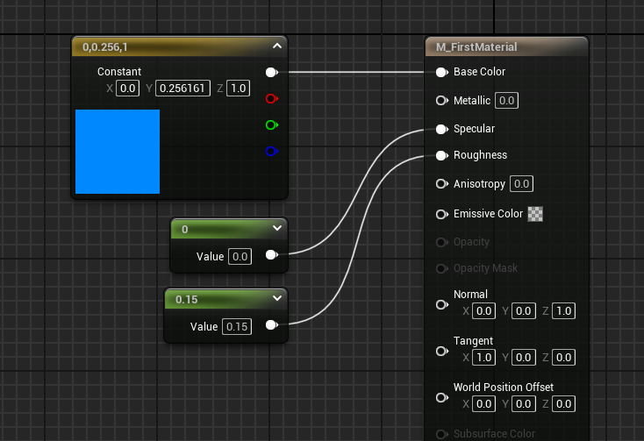Click the Normal Y value field
This screenshot has height=441, width=644.
coord(523,311)
